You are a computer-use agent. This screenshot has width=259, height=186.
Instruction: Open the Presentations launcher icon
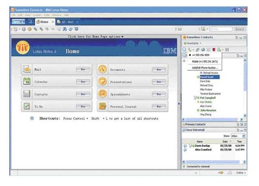tap(102, 82)
